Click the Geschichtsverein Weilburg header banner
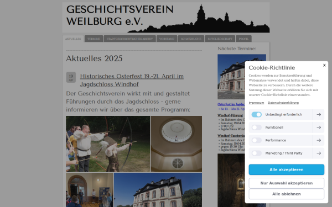 click(x=166, y=18)
